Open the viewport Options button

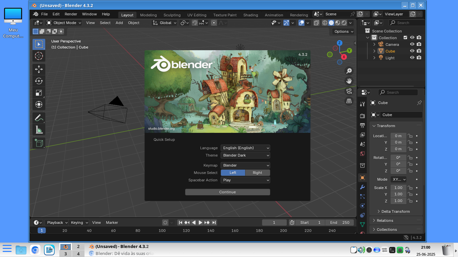coord(344,31)
